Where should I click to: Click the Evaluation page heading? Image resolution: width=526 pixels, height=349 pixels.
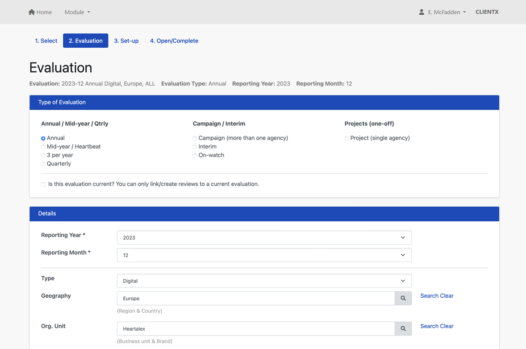coord(61,68)
